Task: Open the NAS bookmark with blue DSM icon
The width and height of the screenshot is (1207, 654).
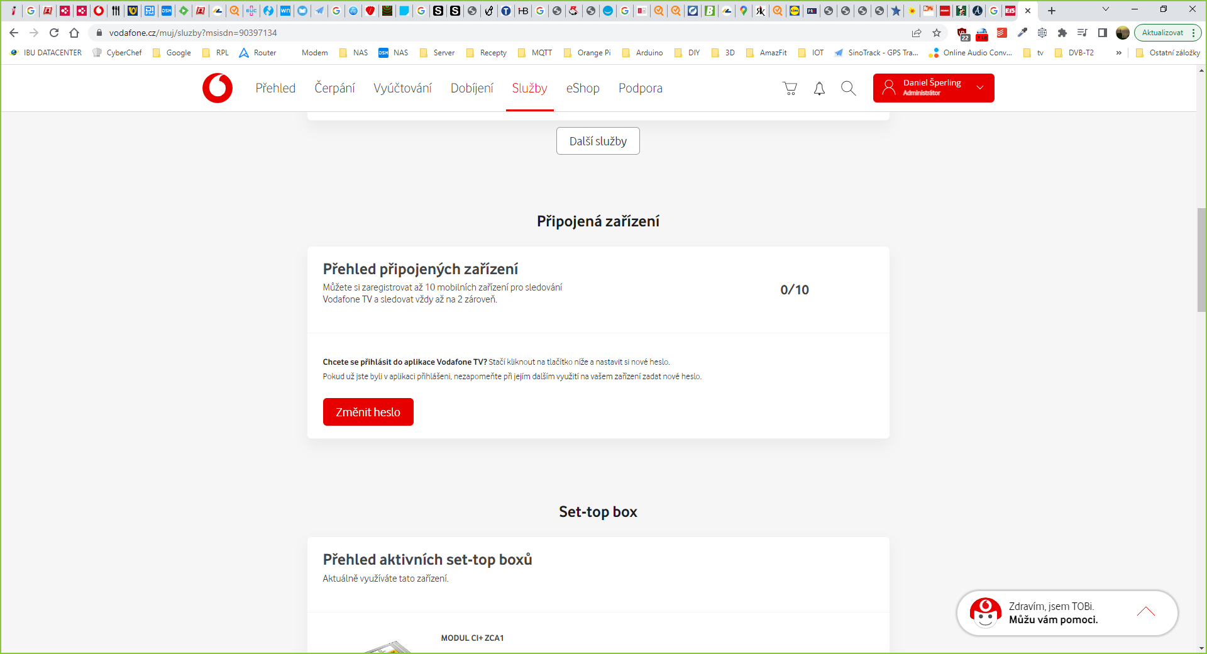Action: point(394,53)
